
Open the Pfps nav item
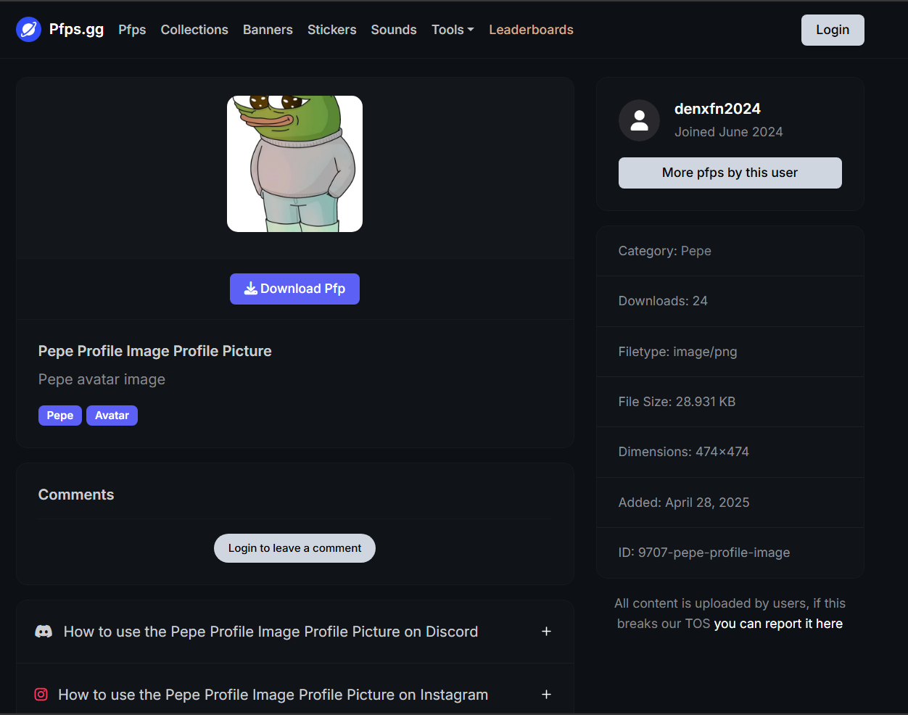click(x=132, y=30)
